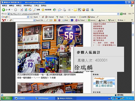Open the lalala sidebar blog link
The width and height of the screenshot is (135, 101).
coord(98,31)
